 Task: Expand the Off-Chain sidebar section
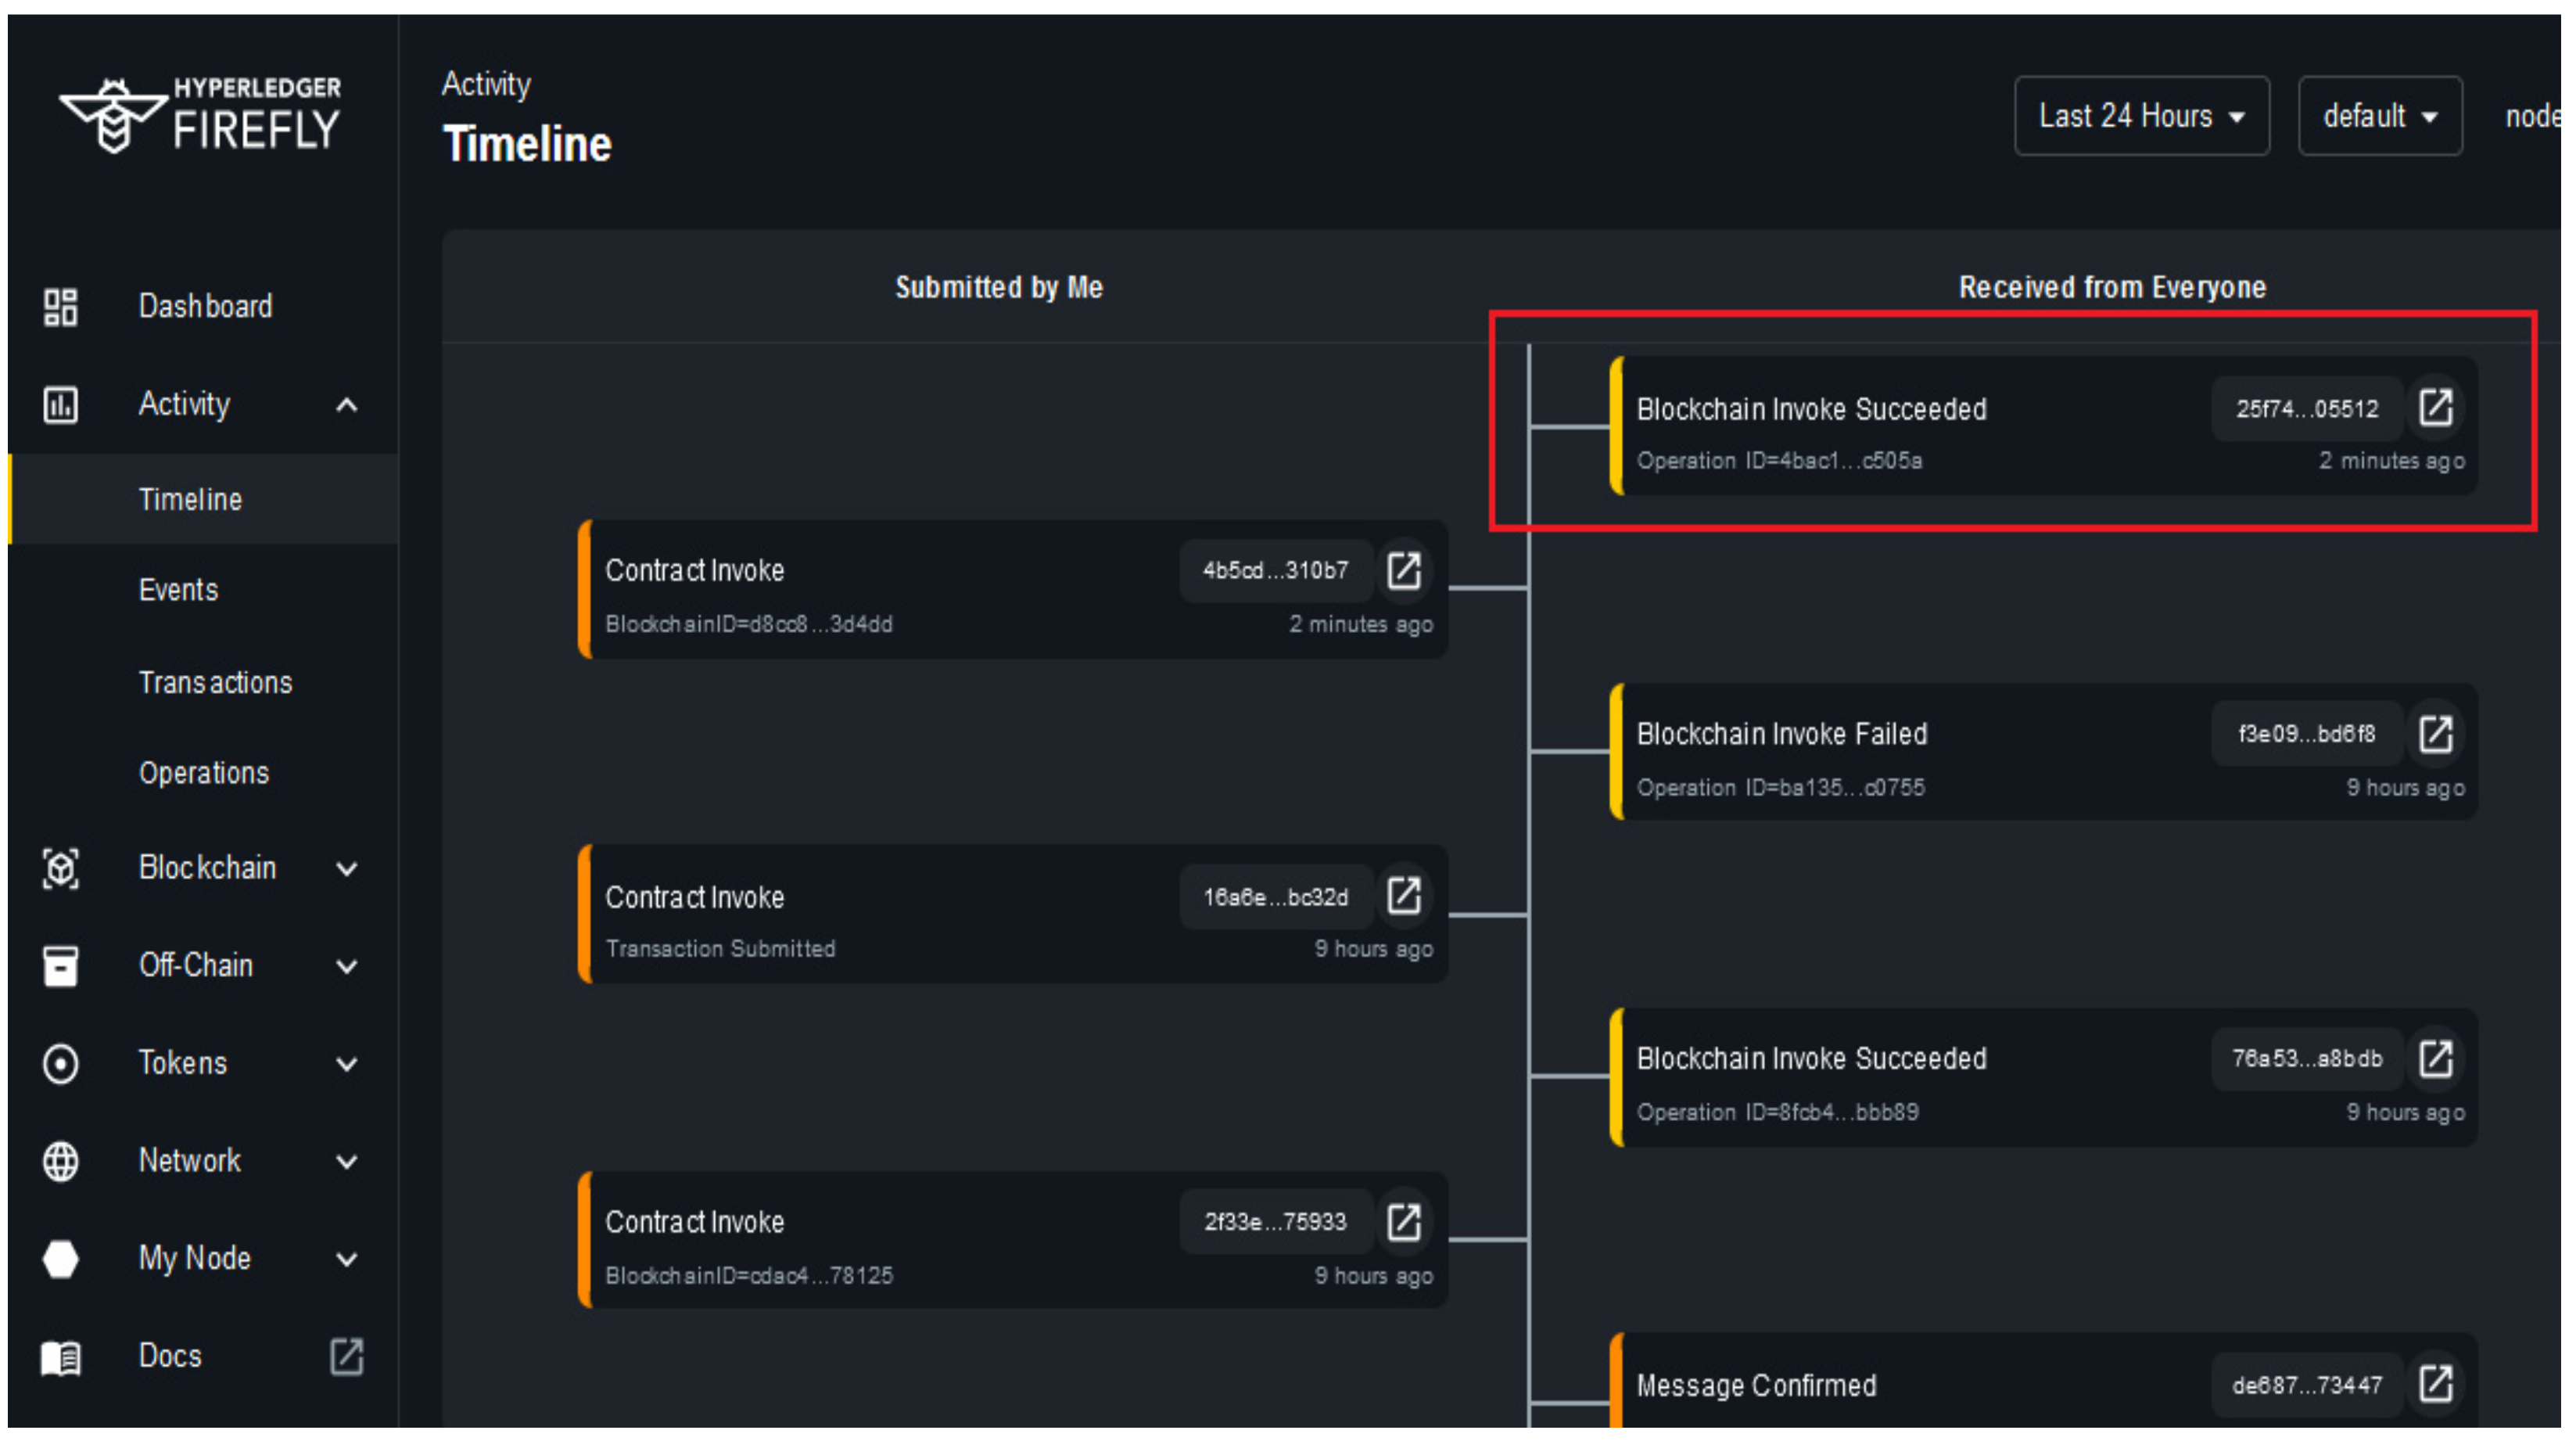coord(346,967)
